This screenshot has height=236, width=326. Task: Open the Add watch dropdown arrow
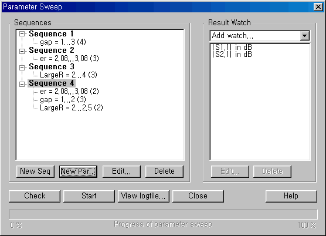tap(304, 36)
